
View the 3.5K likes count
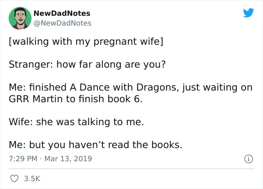point(32,178)
